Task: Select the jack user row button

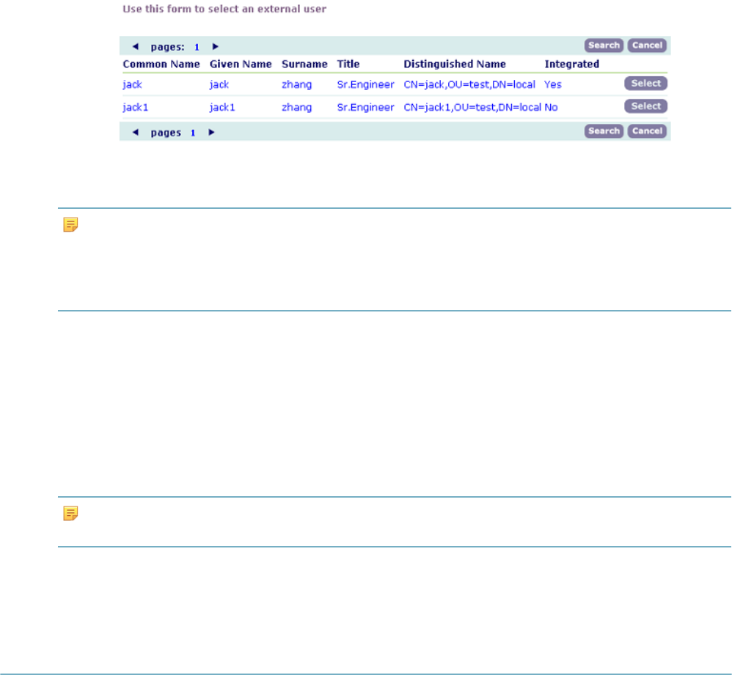Action: (x=645, y=84)
